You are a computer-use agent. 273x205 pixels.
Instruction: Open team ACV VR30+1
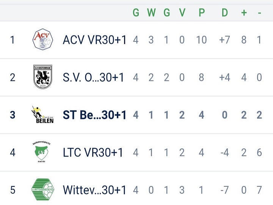point(94,40)
